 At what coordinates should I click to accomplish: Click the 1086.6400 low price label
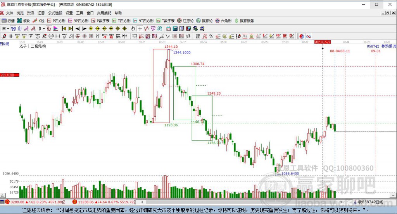290,173
